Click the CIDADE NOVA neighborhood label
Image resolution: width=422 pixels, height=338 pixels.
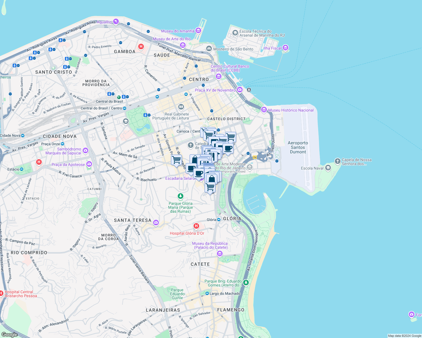tap(60, 136)
